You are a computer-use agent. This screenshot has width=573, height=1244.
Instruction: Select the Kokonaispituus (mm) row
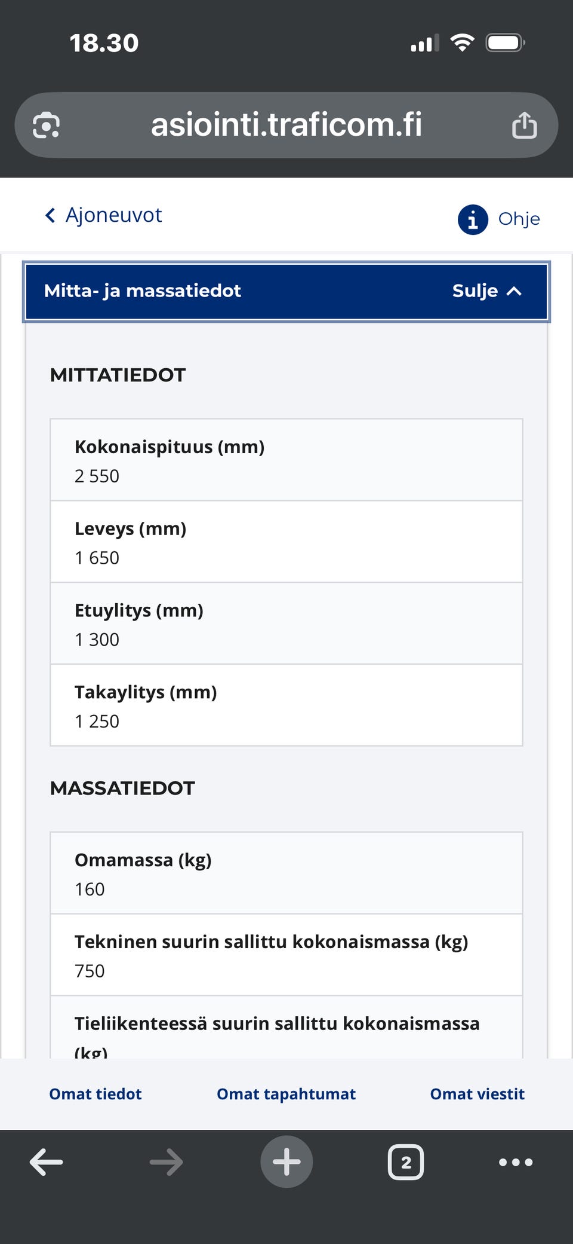286,460
